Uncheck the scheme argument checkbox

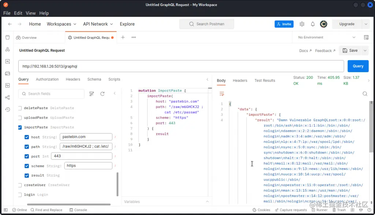click(26, 166)
